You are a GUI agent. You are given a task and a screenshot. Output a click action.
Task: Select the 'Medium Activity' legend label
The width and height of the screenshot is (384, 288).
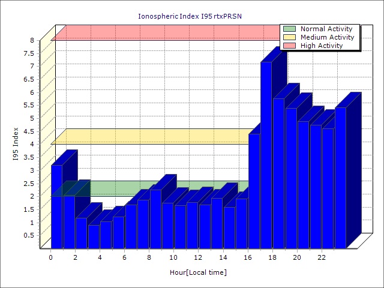(327, 37)
